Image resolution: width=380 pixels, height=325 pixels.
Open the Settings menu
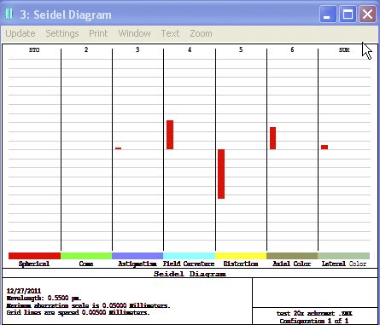coord(62,33)
